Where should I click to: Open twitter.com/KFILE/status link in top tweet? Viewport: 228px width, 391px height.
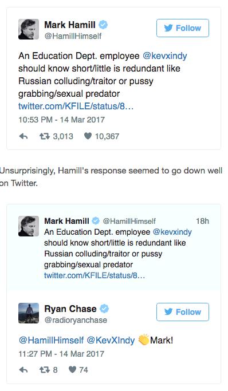coord(76,106)
